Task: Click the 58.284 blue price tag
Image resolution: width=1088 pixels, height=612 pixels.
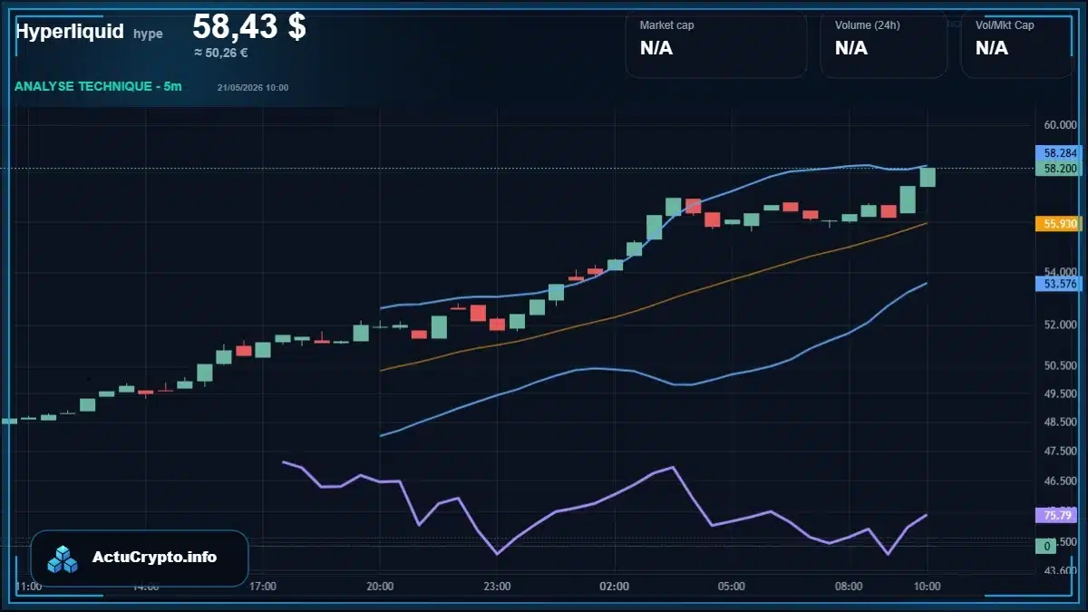Action: click(1058, 153)
